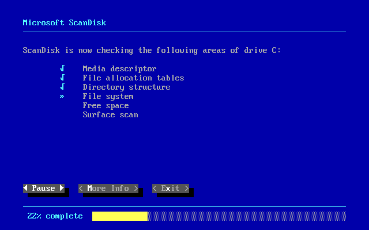The width and height of the screenshot is (369, 230).
Task: Select the Media descriptor text
Action: point(119,69)
